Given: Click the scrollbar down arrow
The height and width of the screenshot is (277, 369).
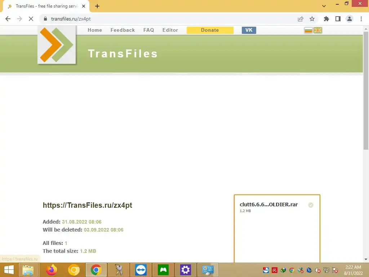Looking at the screenshot, I should coord(366,259).
